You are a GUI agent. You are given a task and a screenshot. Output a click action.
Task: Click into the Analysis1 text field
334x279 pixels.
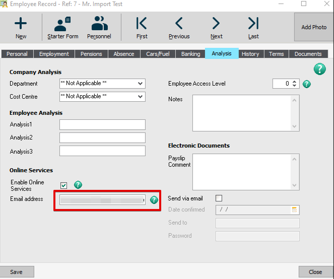[x=102, y=125]
